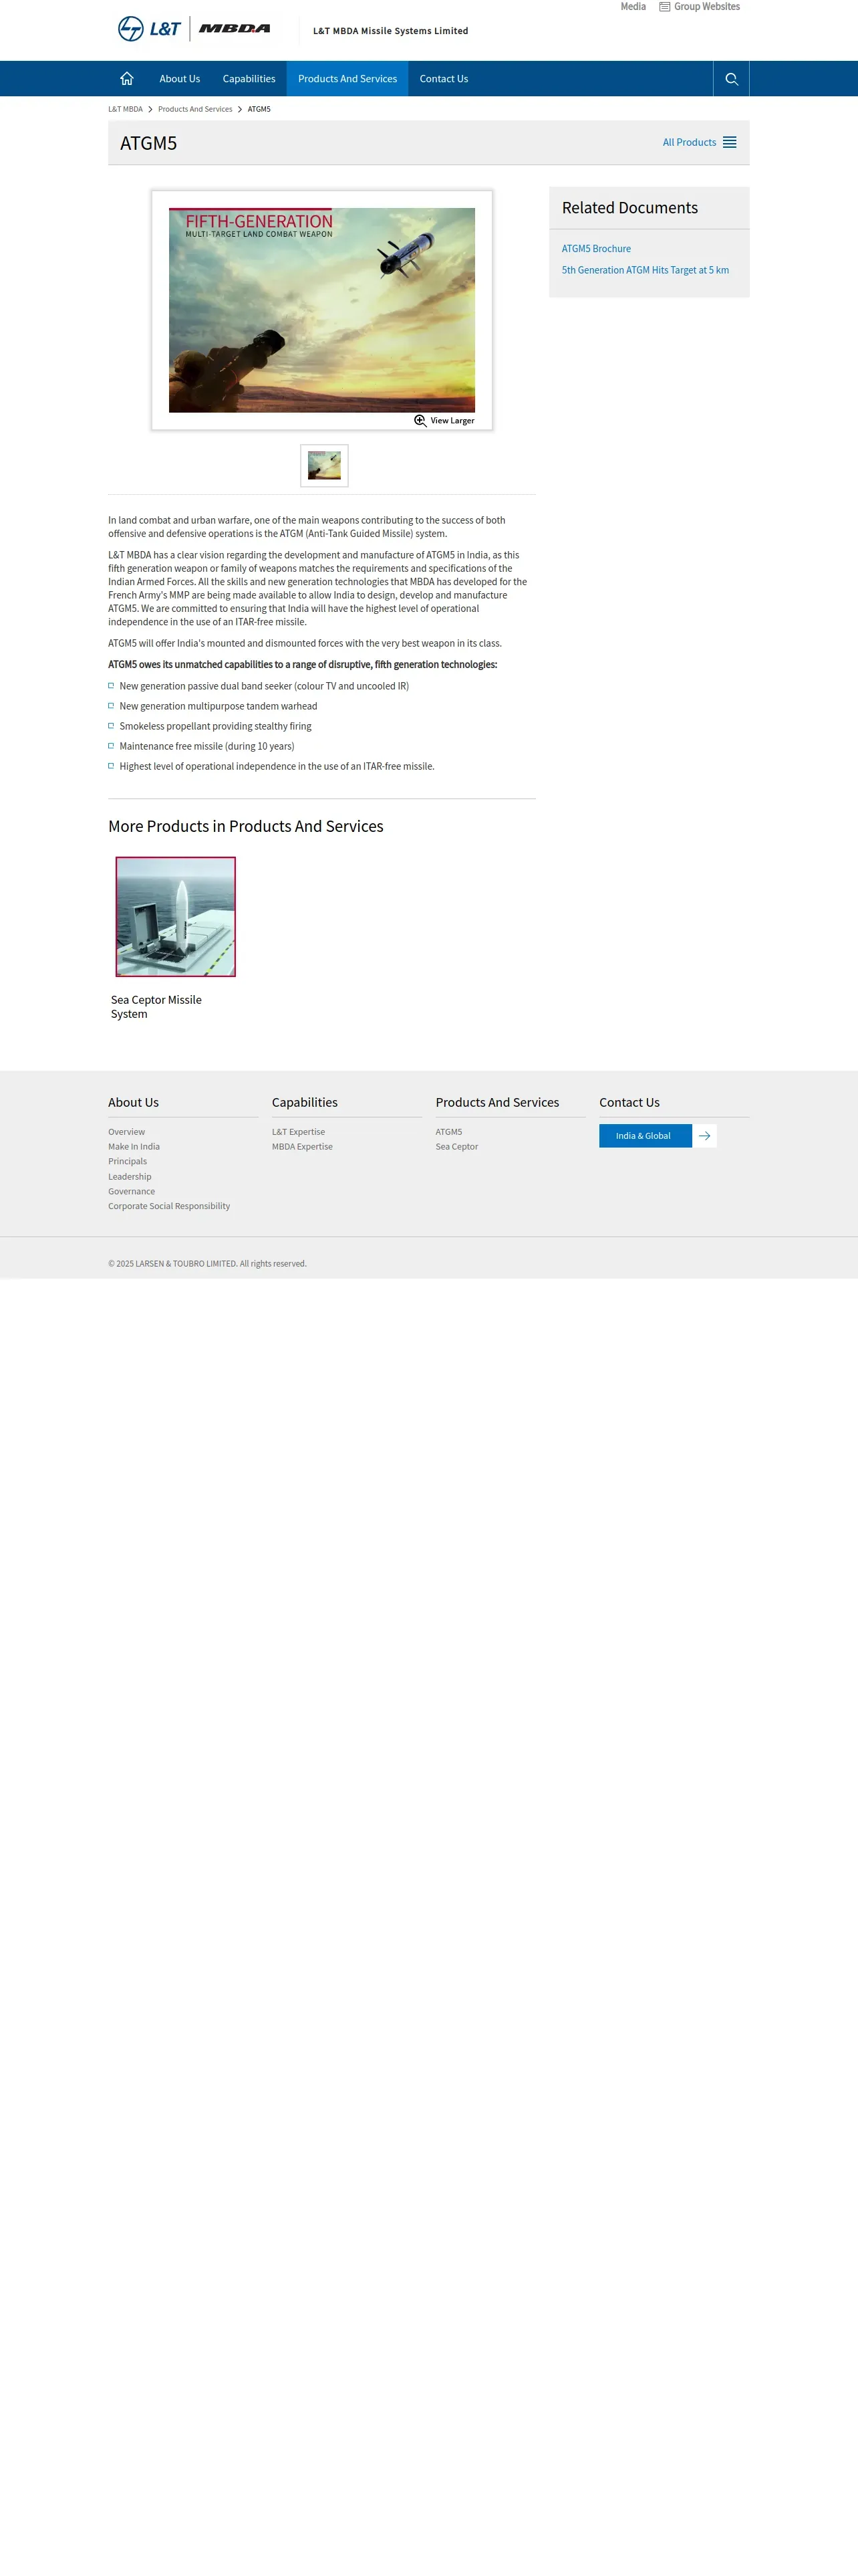
Task: Open Products And Services menu
Action: [347, 79]
